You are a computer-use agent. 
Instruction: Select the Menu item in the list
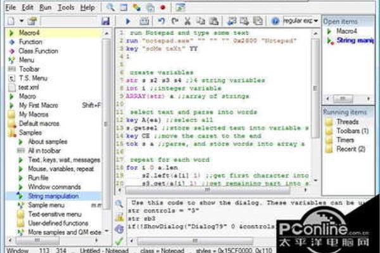(27, 60)
